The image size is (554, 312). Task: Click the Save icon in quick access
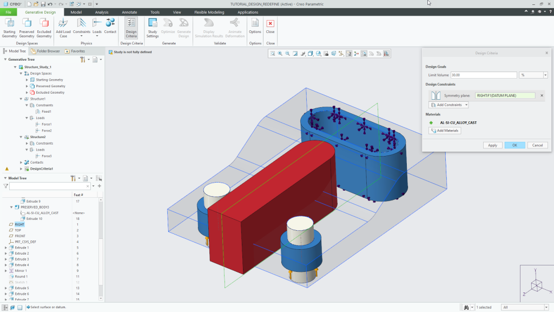(43, 4)
